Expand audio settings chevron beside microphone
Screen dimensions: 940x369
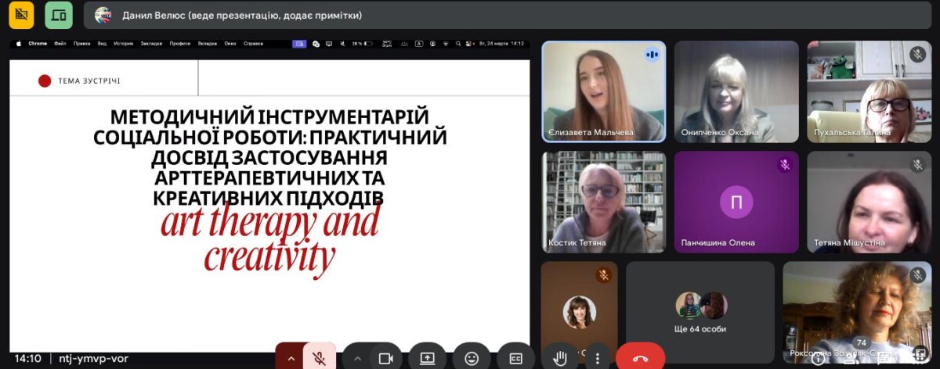pos(291,358)
